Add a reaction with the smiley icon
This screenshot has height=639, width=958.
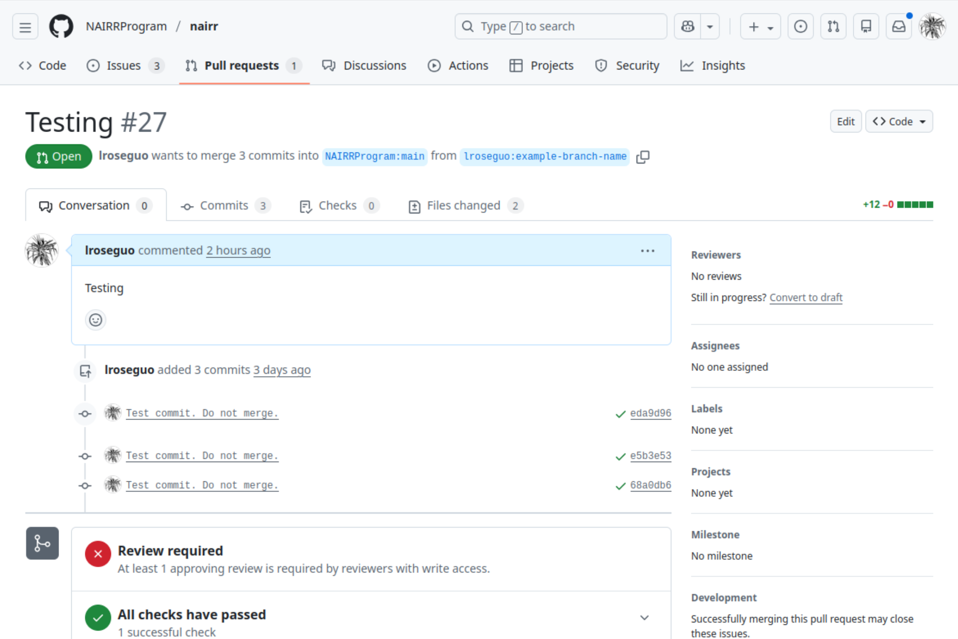[96, 320]
